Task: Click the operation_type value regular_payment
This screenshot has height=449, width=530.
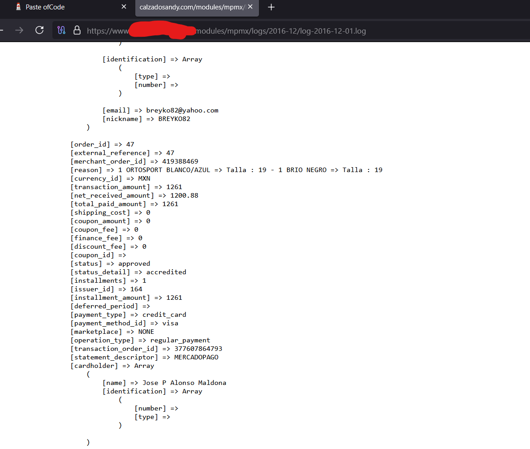Action: click(180, 340)
